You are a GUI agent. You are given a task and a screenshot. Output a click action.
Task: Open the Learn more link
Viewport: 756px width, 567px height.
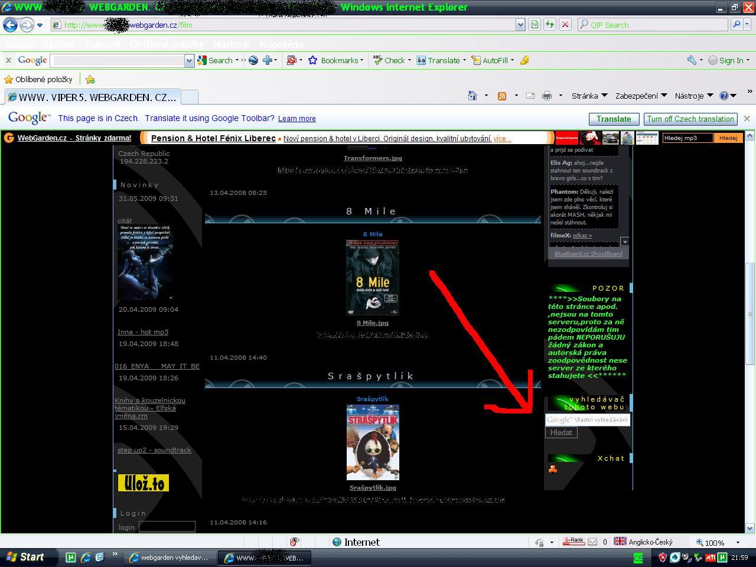click(x=296, y=119)
